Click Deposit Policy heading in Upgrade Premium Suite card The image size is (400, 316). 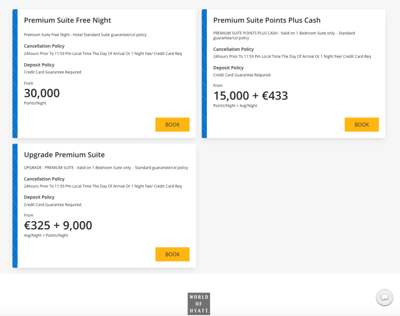39,197
